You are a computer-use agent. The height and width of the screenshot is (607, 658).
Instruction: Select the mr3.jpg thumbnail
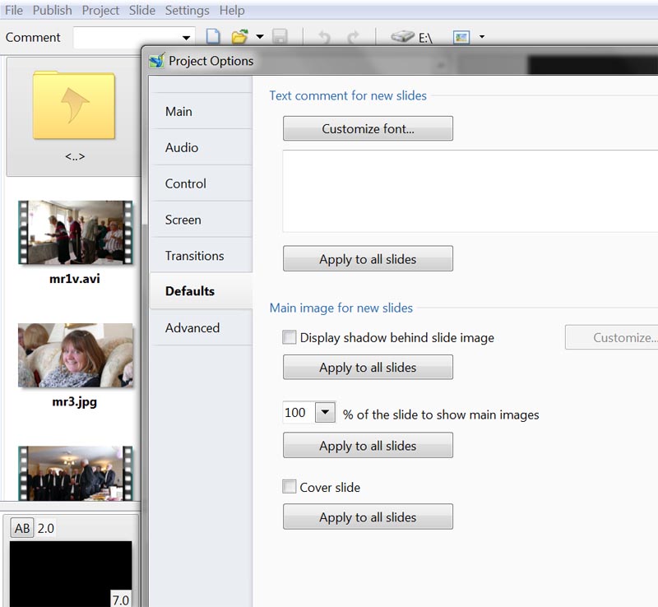(75, 355)
